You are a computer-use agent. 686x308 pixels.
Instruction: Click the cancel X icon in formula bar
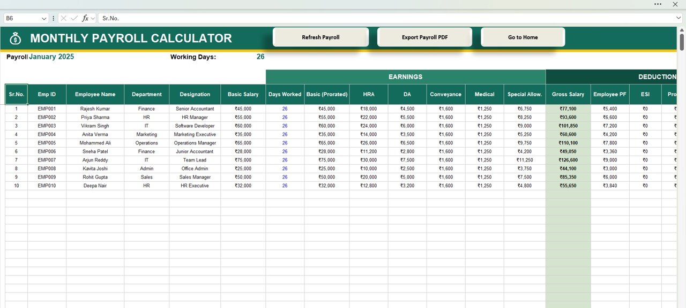point(64,18)
